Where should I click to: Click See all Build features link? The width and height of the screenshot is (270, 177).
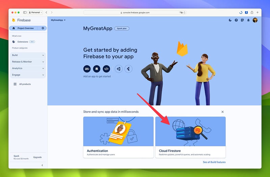214,162
